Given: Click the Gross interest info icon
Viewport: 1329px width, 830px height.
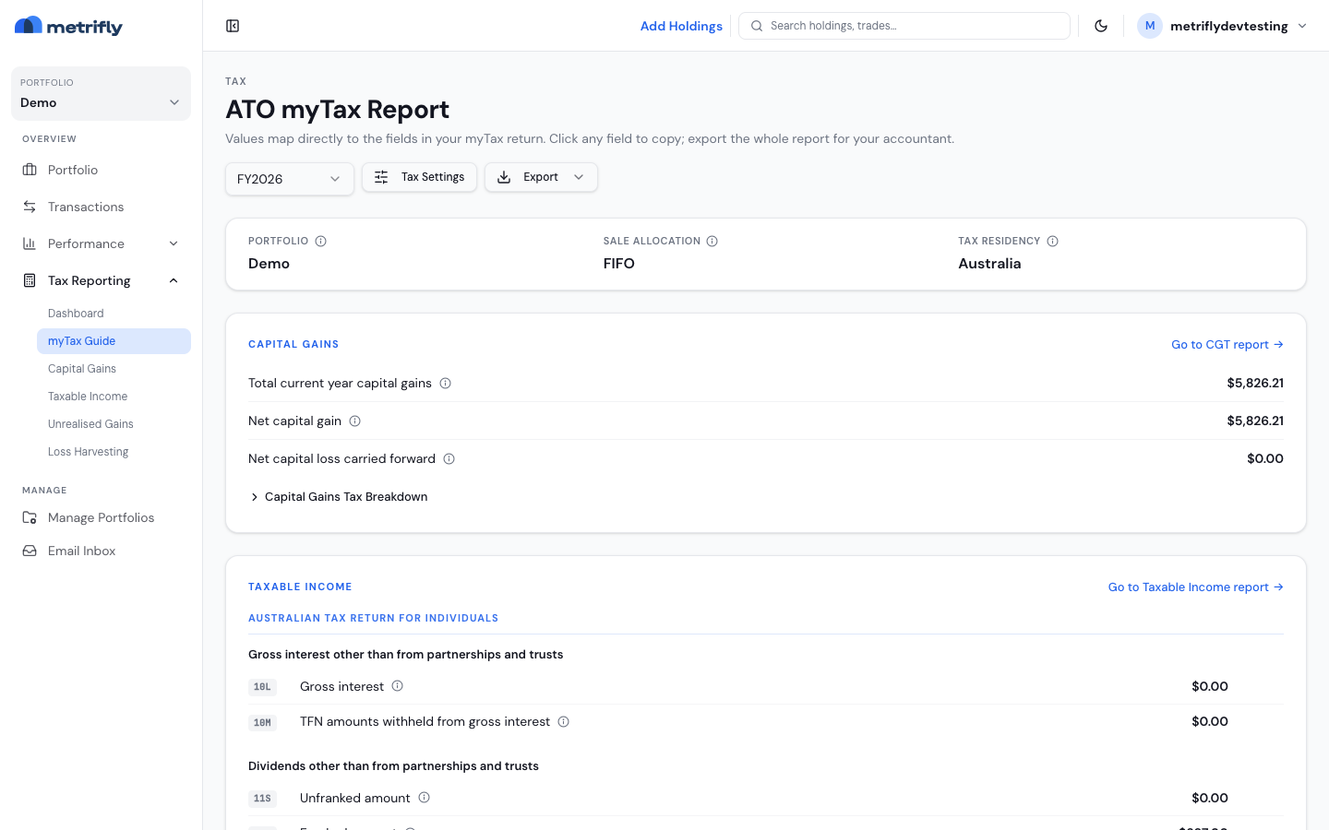Looking at the screenshot, I should click(398, 686).
